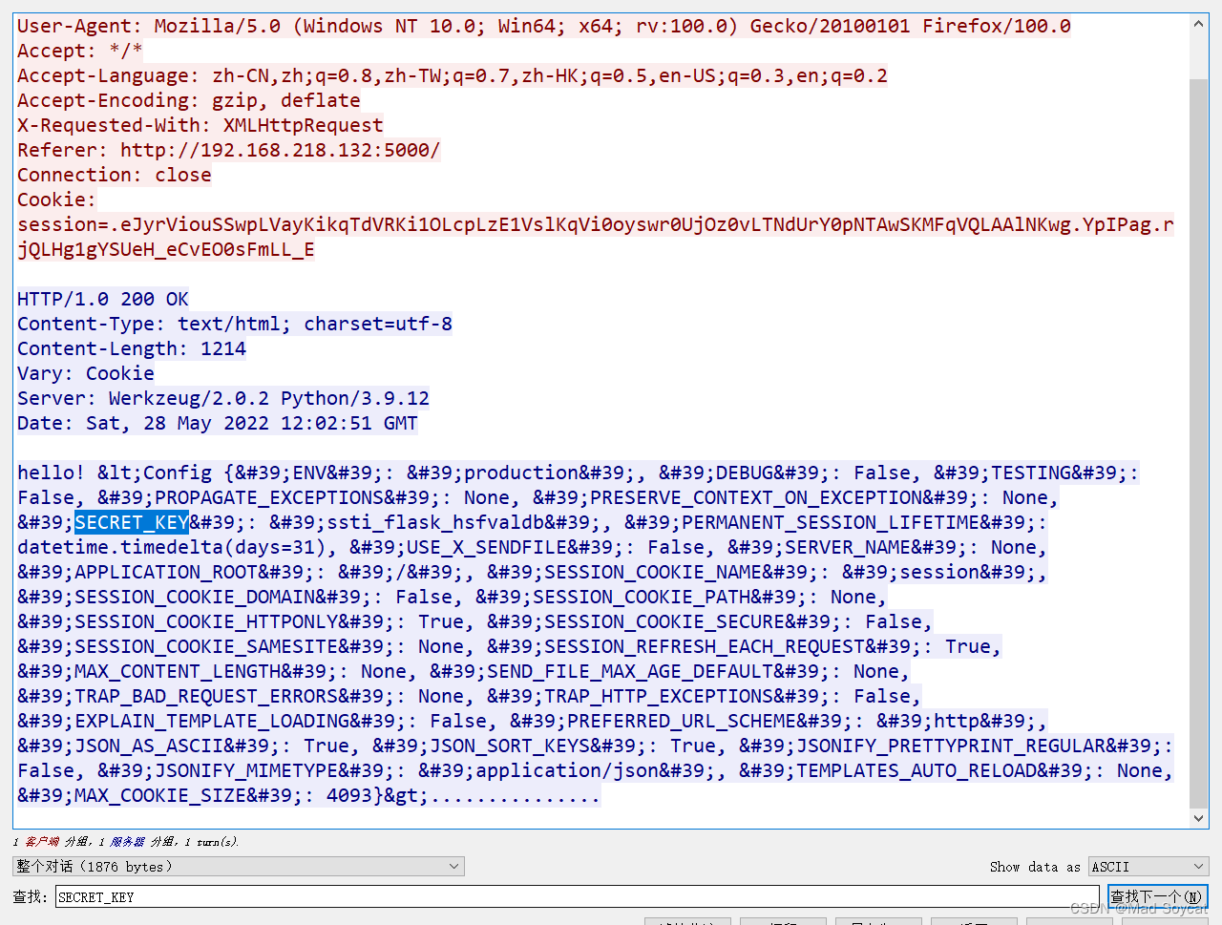
Task: Click the 'Show data as' label
Action: [1035, 867]
